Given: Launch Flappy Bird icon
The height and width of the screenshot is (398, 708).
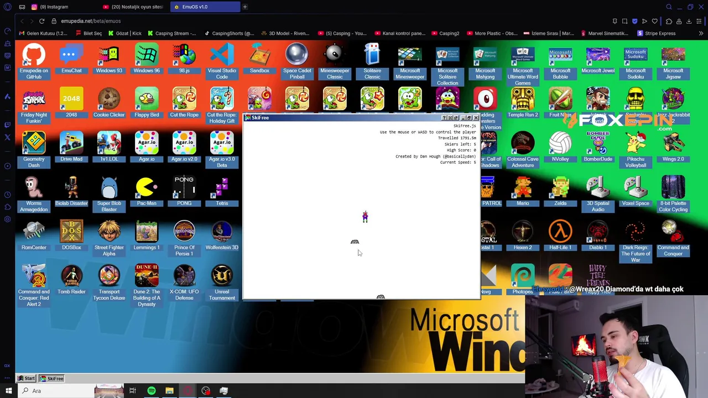Looking at the screenshot, I should (x=147, y=103).
